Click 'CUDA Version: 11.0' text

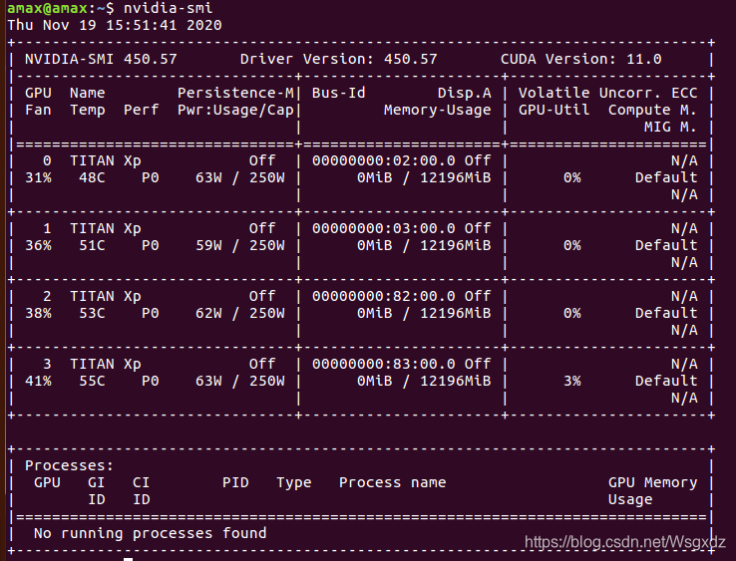[x=581, y=59]
